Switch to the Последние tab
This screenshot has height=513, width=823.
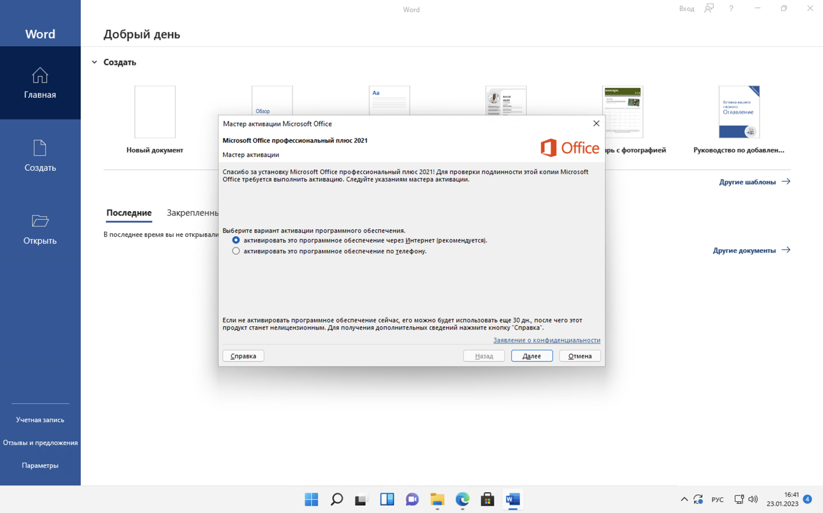pyautogui.click(x=129, y=213)
